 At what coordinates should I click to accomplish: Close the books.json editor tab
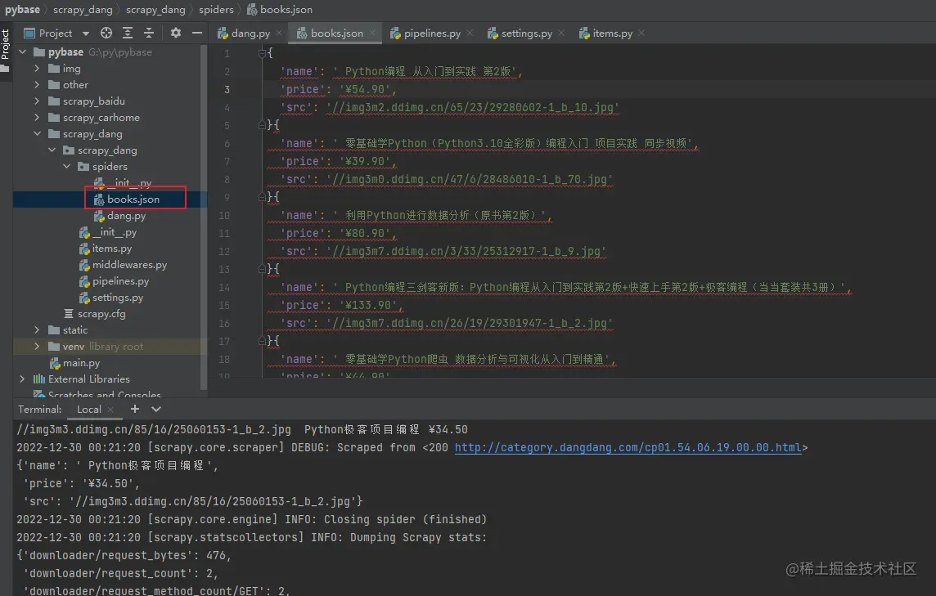pyautogui.click(x=372, y=34)
